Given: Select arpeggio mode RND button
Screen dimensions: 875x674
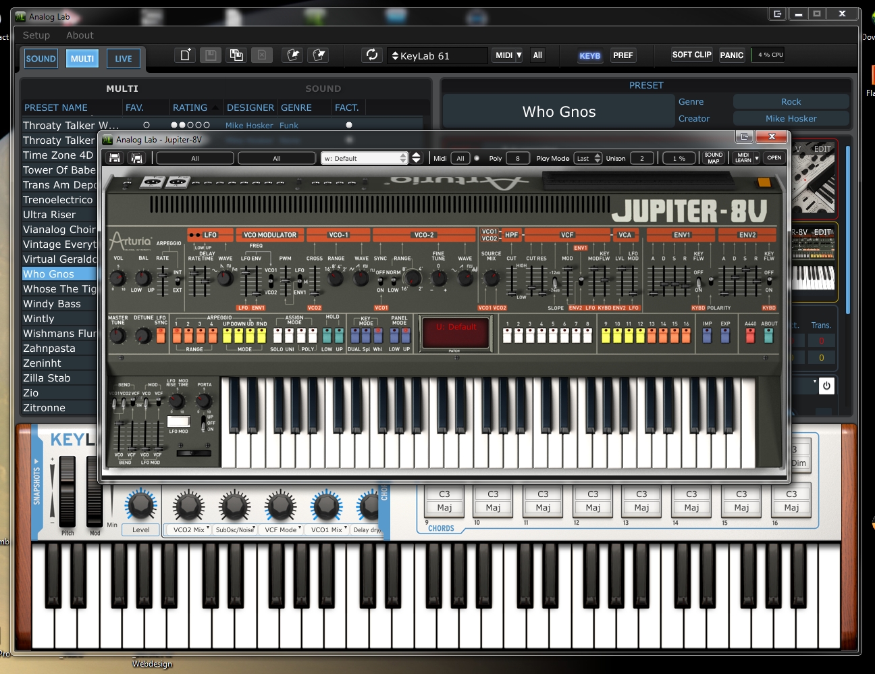Looking at the screenshot, I should click(261, 336).
